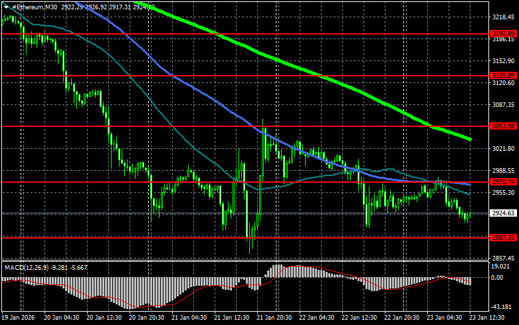This screenshot has height=325, width=519.
Task: Click the 2988.55 price scale value
Action: (504, 170)
